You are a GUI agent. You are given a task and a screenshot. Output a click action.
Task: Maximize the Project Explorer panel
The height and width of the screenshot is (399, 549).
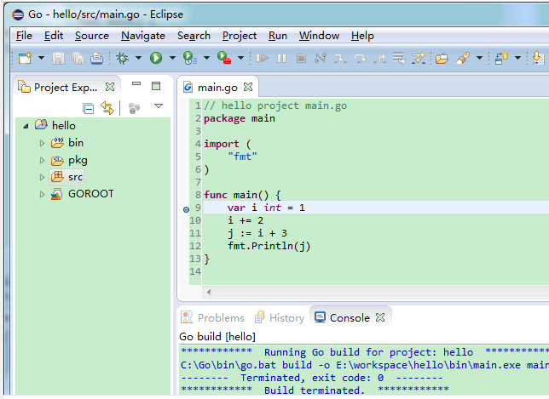(156, 86)
